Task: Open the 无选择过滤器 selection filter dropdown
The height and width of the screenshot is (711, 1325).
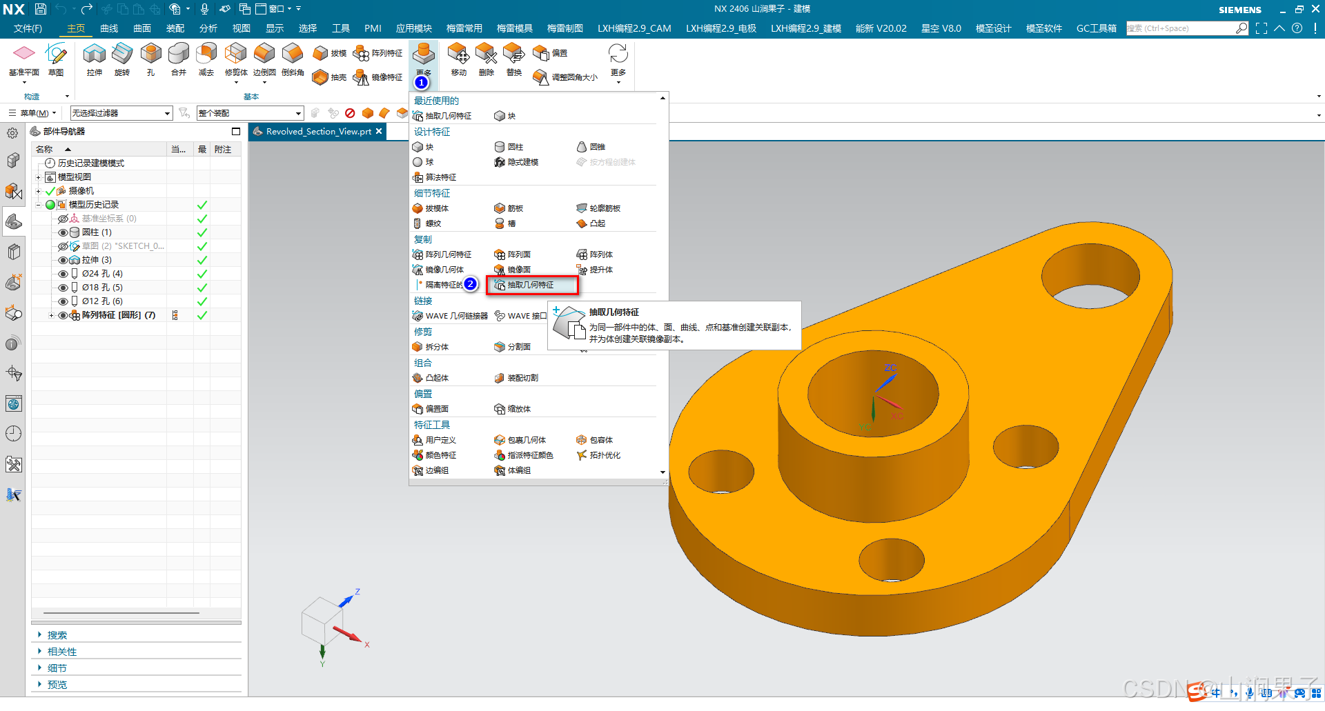Action: [121, 113]
